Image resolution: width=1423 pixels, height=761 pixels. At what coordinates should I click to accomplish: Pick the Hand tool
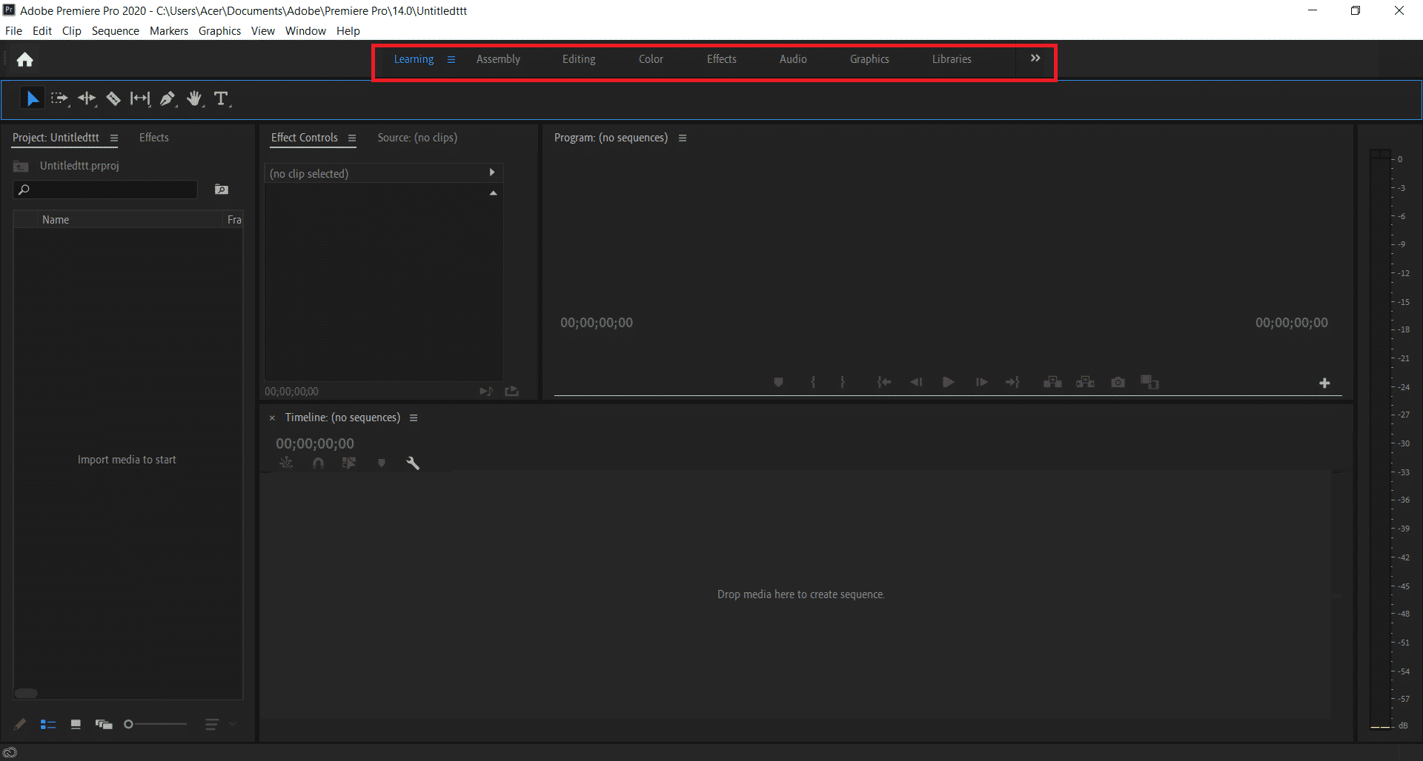click(x=194, y=98)
